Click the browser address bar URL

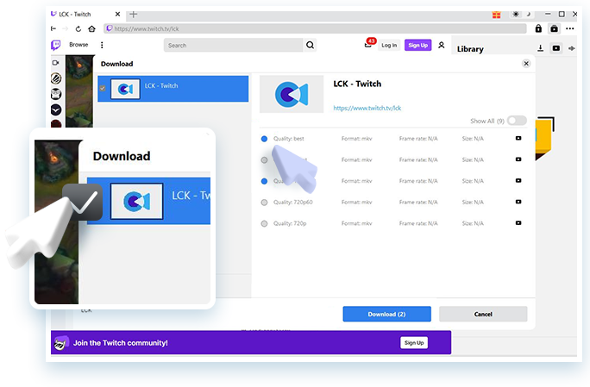point(316,28)
